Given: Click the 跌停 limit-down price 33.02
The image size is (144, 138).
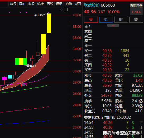Looking at the screenshot, I should 138,75.
